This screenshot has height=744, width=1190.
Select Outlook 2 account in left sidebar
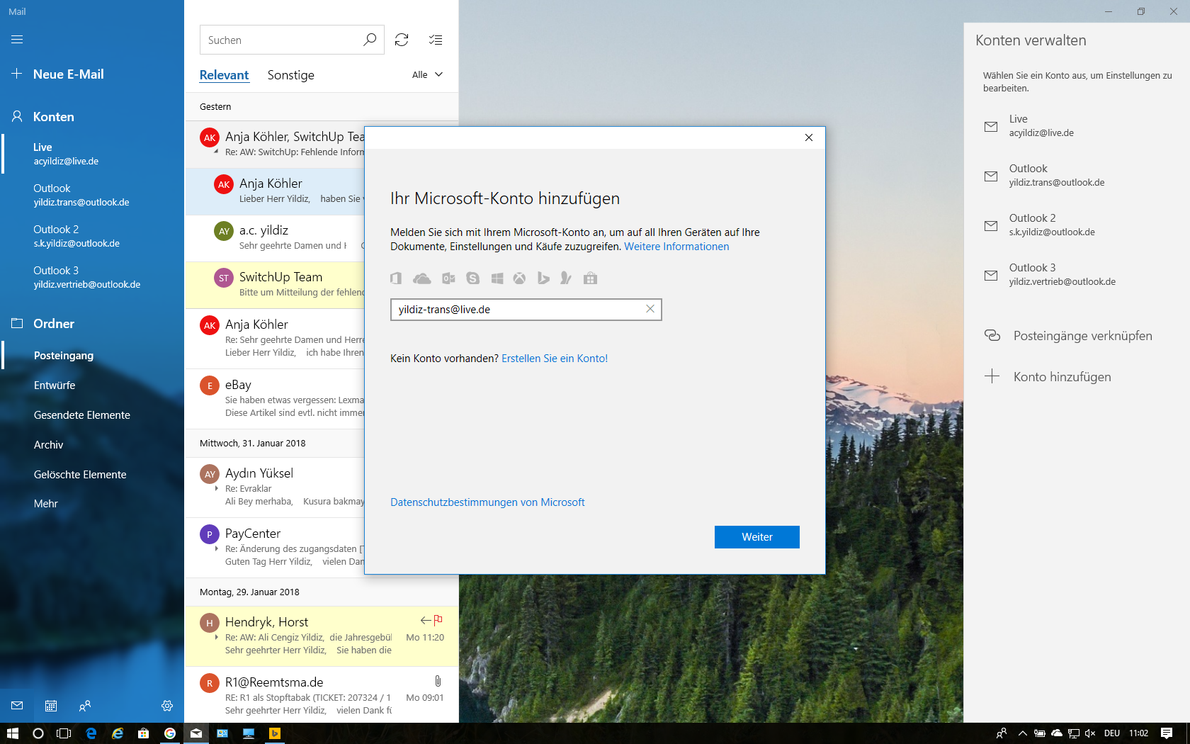tap(92, 236)
